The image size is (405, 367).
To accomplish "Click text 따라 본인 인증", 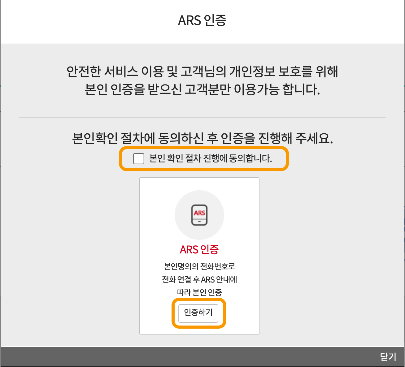I will 199,292.
